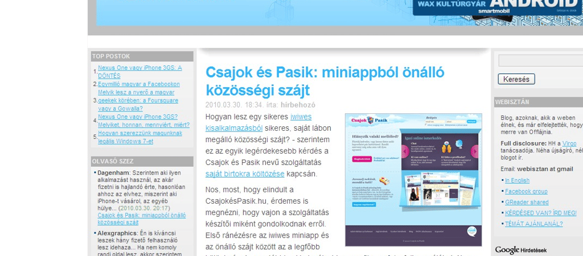Click the Keresés search button
583x256 pixels.
[x=516, y=79]
